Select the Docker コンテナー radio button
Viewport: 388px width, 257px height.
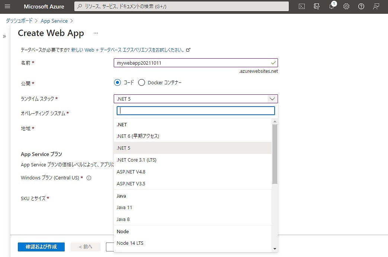coord(141,82)
